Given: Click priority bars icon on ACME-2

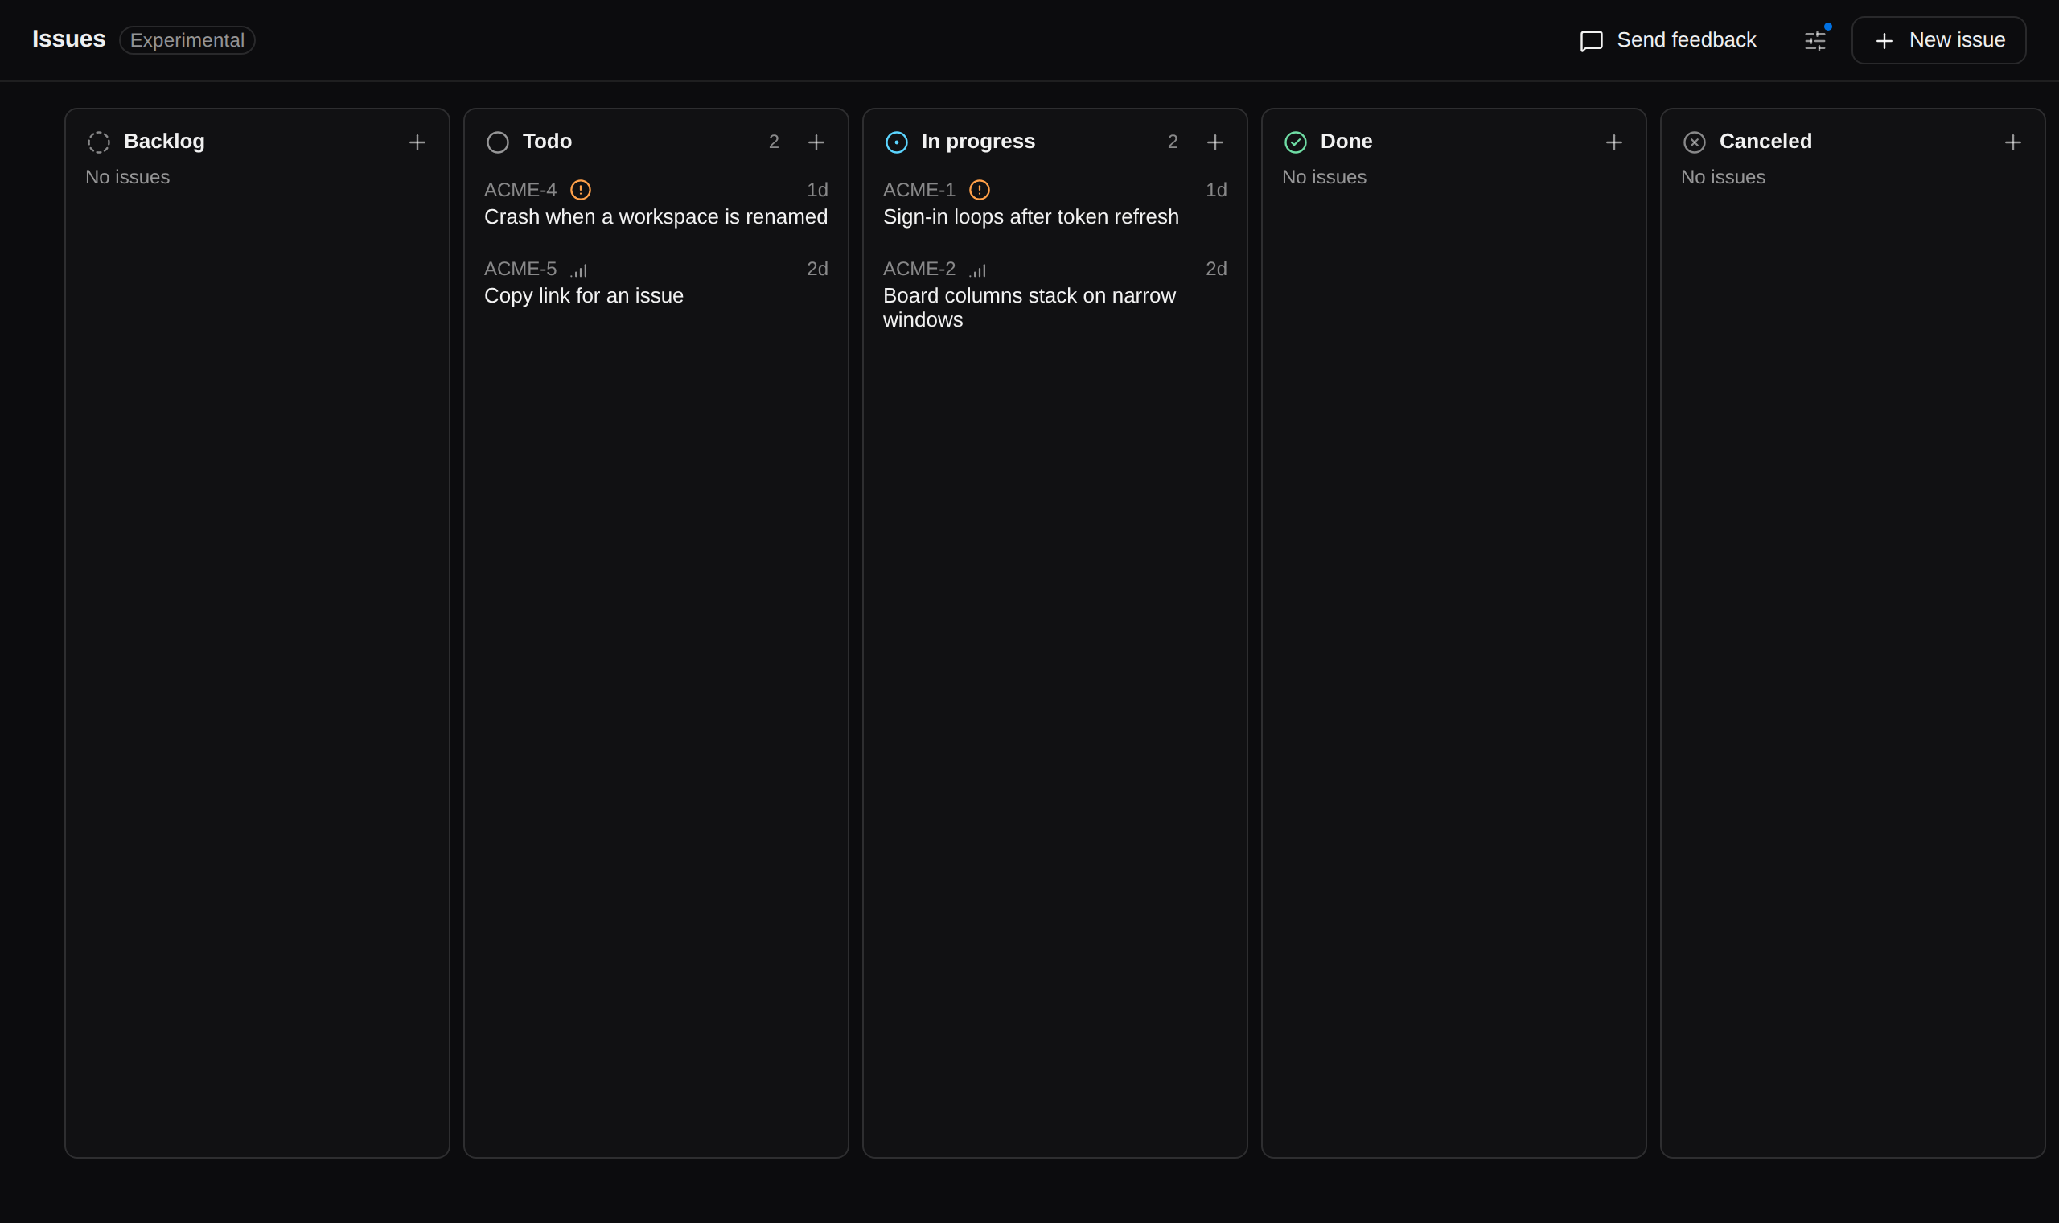Looking at the screenshot, I should 977,270.
